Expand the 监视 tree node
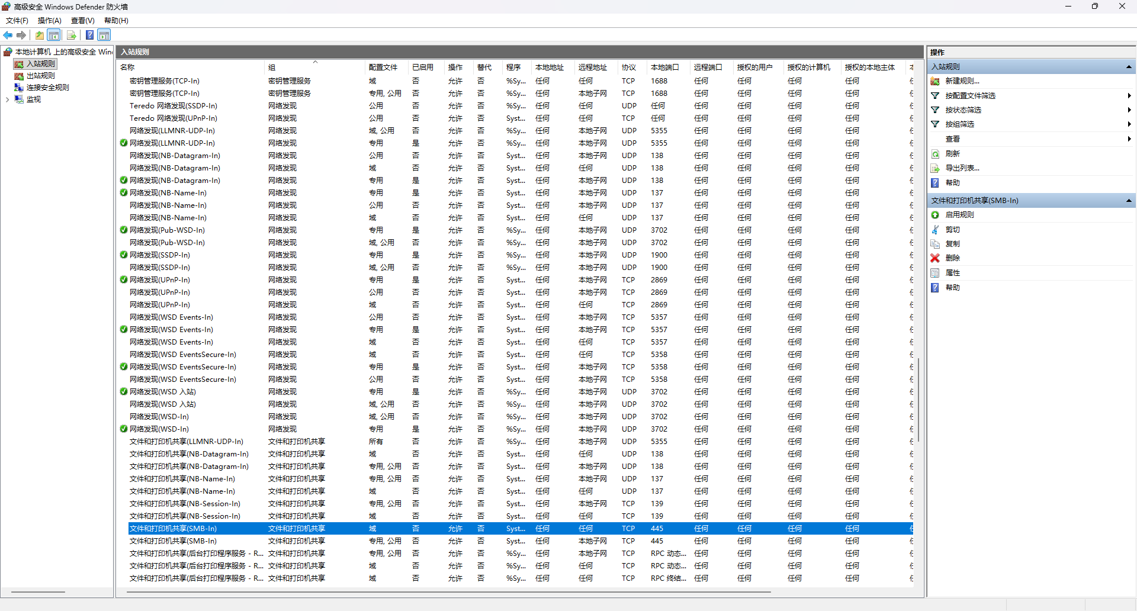 coord(7,99)
